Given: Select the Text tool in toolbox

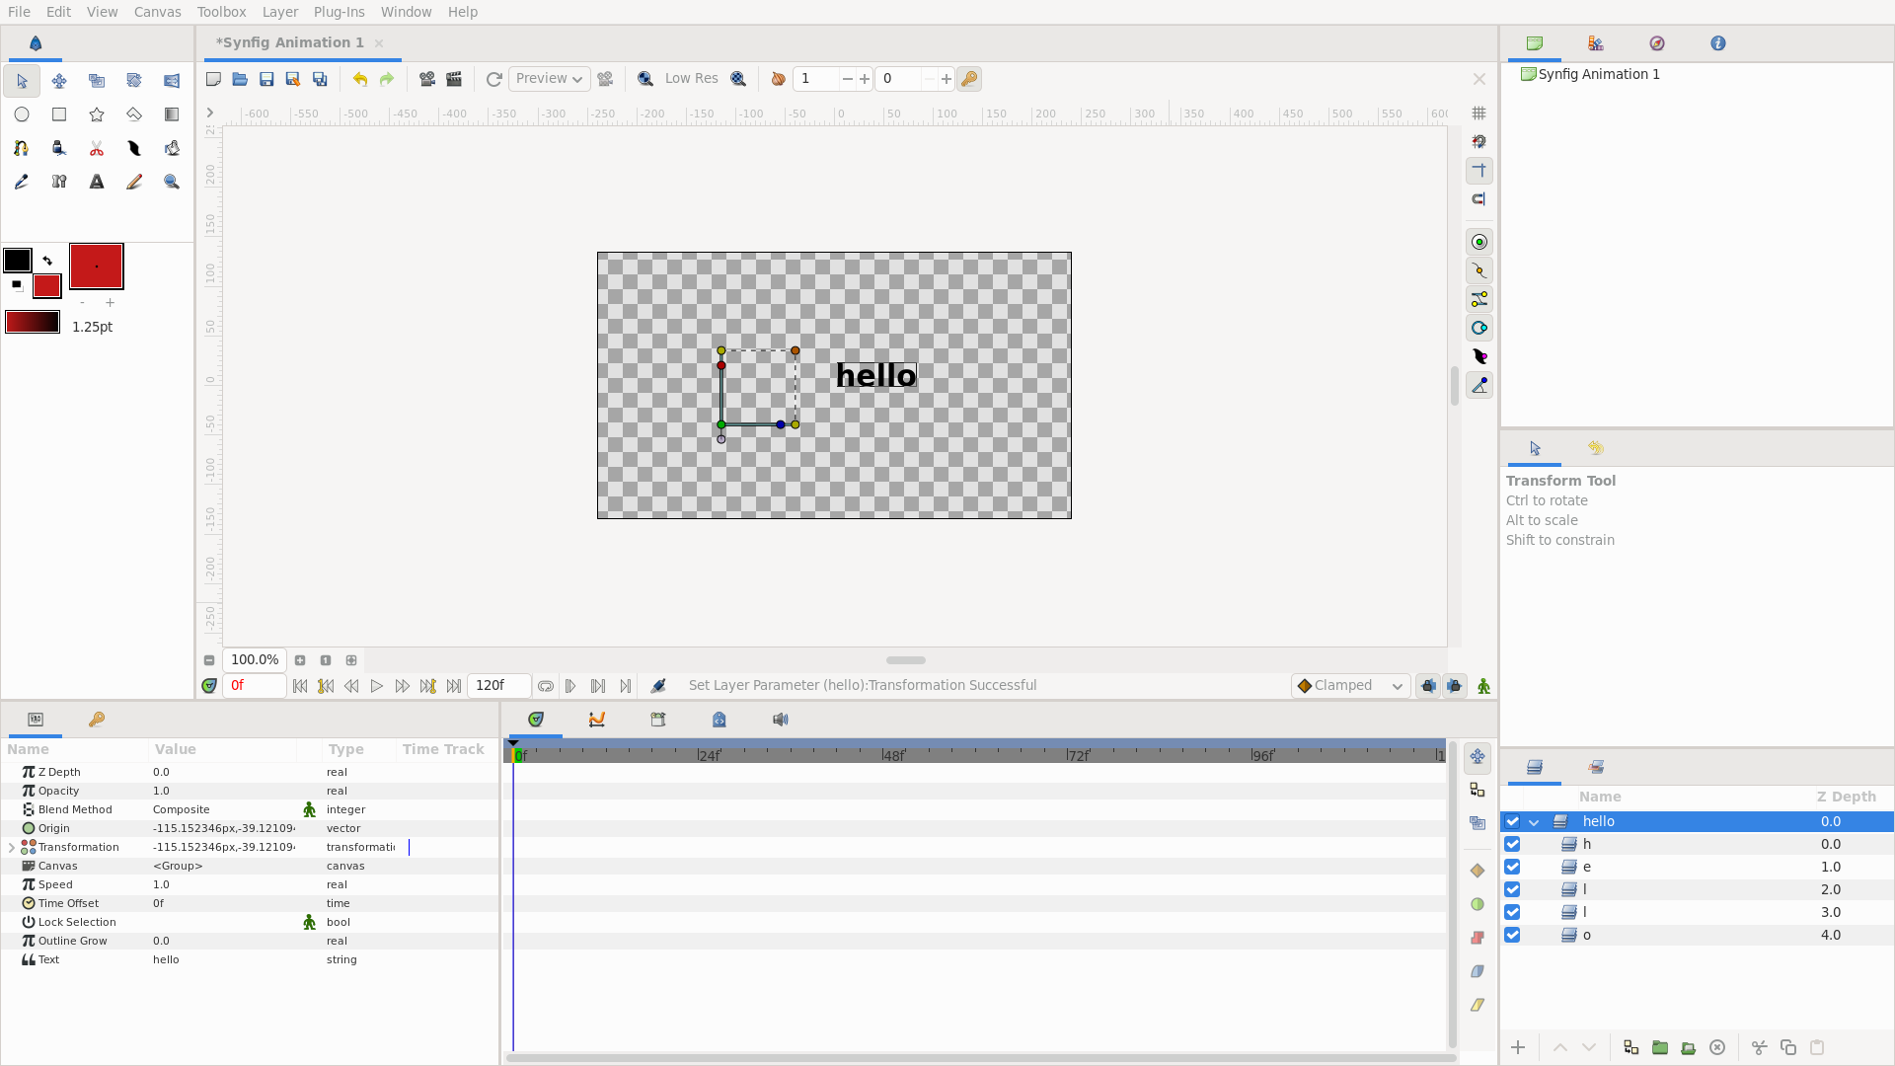Looking at the screenshot, I should [97, 182].
